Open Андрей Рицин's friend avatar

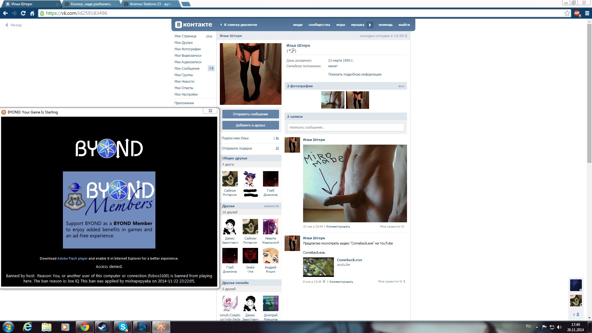point(270,256)
